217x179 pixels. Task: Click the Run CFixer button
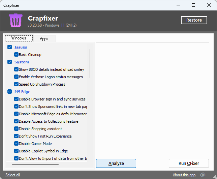[189, 163]
